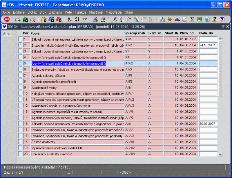Click the Spisový znak field 'S1'
The height and width of the screenshot is (178, 232).
coord(136,51)
